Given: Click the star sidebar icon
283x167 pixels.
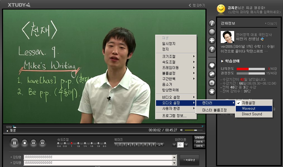Looking at the screenshot, I should click(212, 91).
